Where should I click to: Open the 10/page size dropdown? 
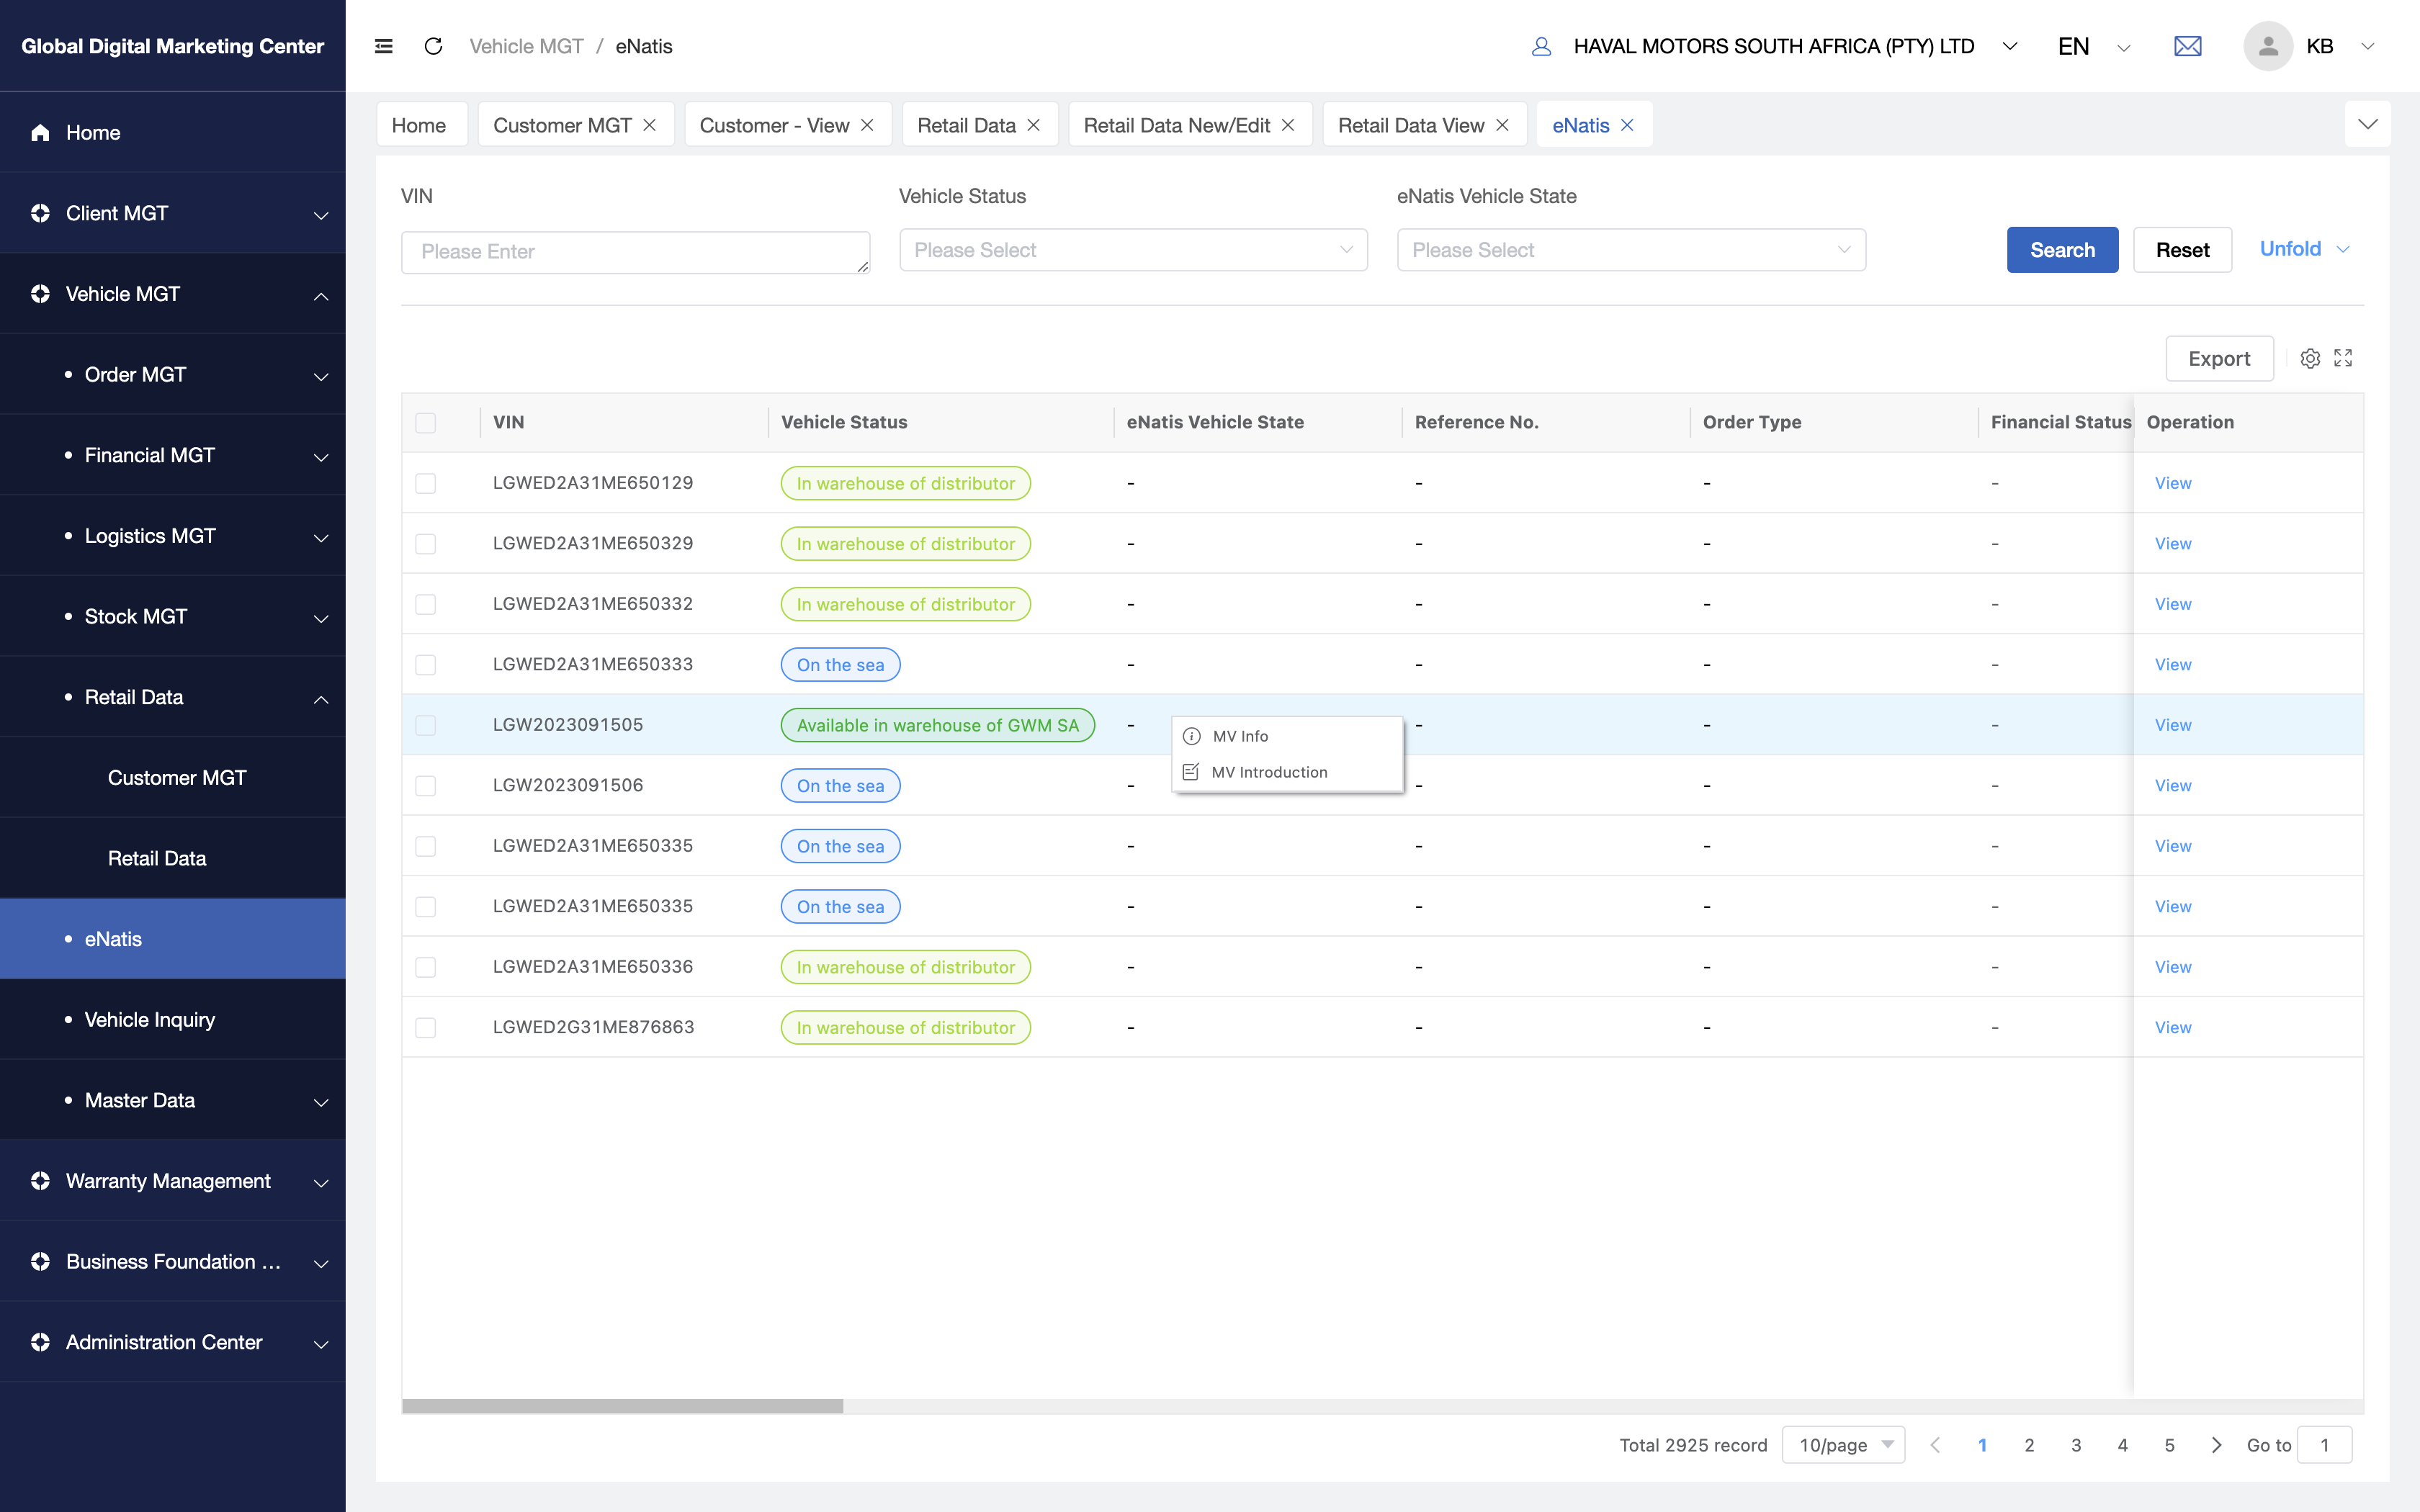click(1843, 1445)
